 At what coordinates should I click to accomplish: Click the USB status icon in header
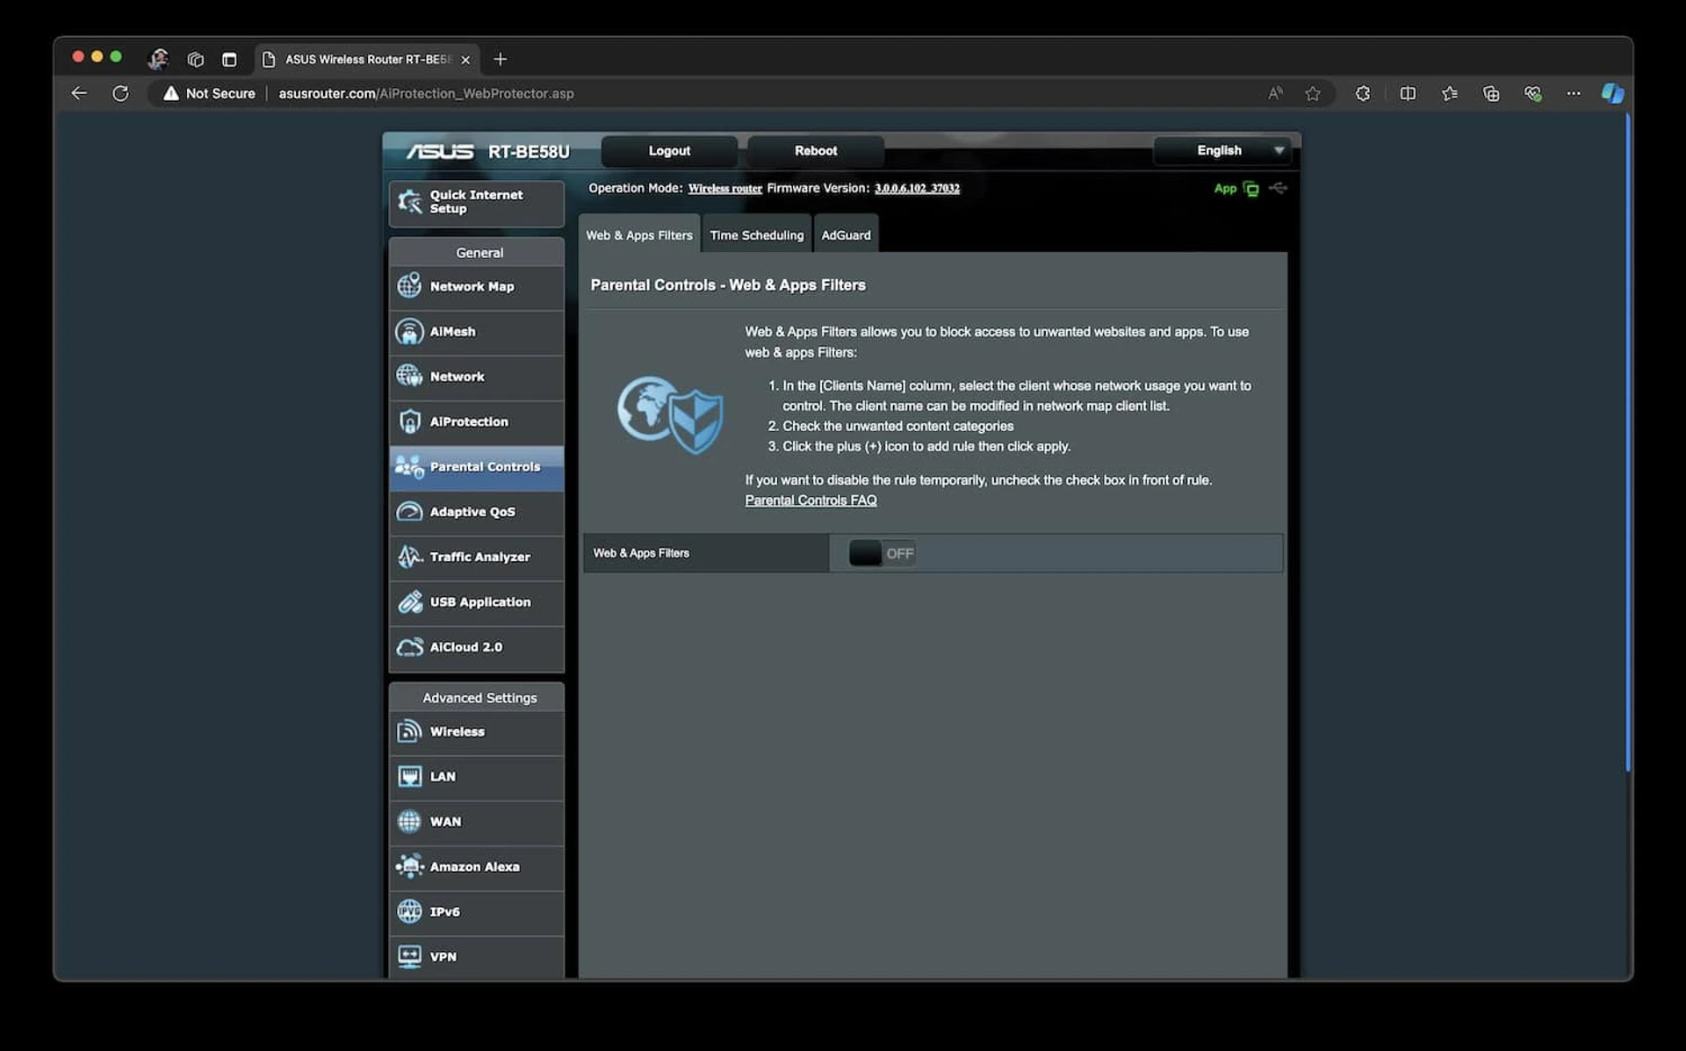[x=1279, y=188]
